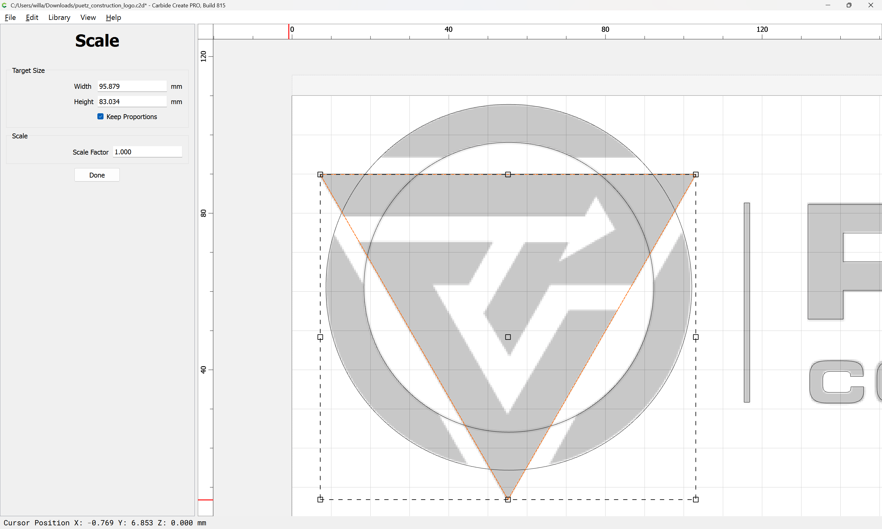Open the Library menu
The image size is (882, 529).
59,17
